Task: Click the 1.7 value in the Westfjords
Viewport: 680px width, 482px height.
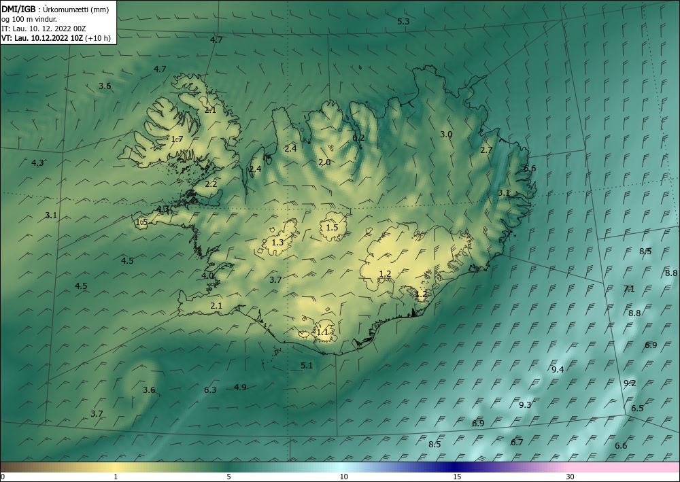Action: click(177, 139)
